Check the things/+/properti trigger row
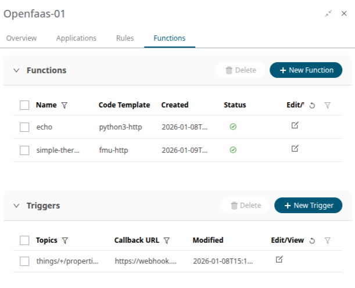The image size is (355, 288). [x=24, y=261]
